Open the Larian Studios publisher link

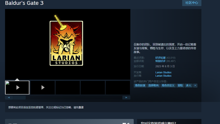pos(163,76)
